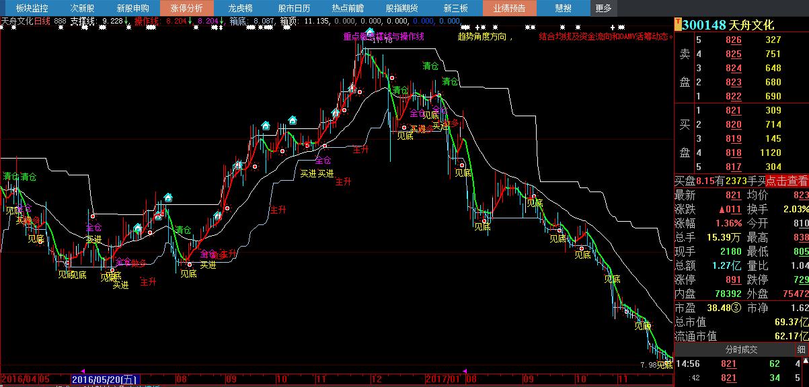Click the 7.98 low price label on the chart
809x387 pixels.
(648, 365)
